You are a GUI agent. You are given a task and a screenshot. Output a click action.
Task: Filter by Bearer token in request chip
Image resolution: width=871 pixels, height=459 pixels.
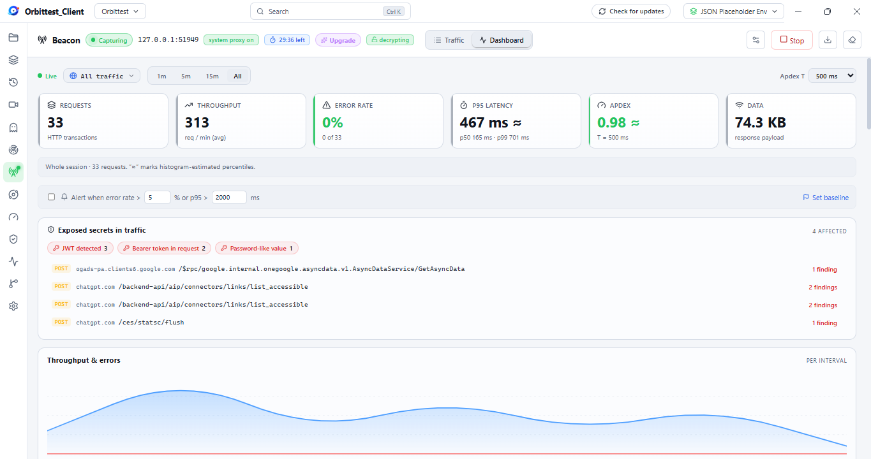pyautogui.click(x=165, y=248)
